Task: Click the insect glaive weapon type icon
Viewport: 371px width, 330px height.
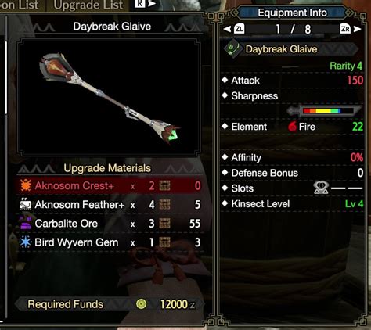Action: tap(232, 48)
